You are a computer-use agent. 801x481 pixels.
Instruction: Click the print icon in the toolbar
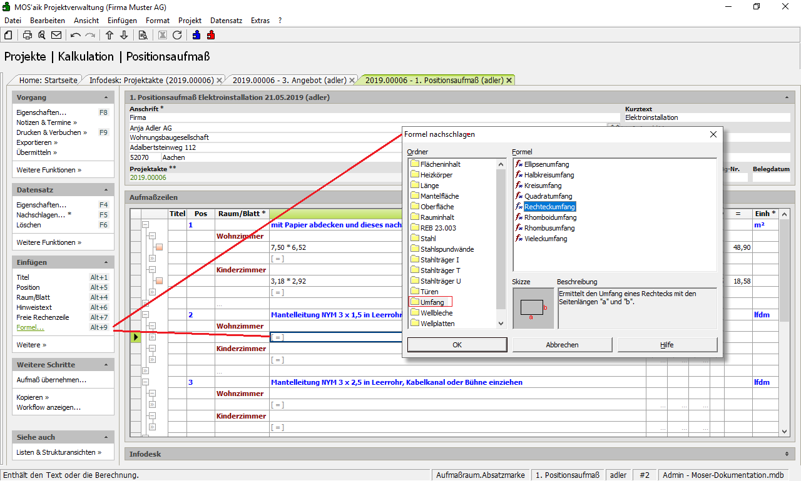coord(28,35)
